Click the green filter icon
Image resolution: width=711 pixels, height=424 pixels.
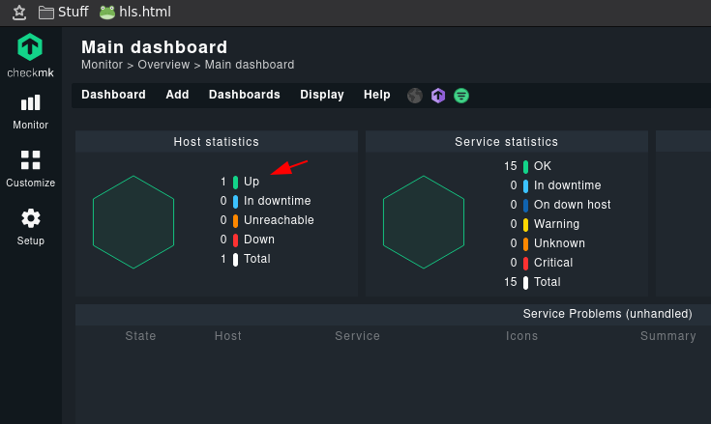point(461,96)
